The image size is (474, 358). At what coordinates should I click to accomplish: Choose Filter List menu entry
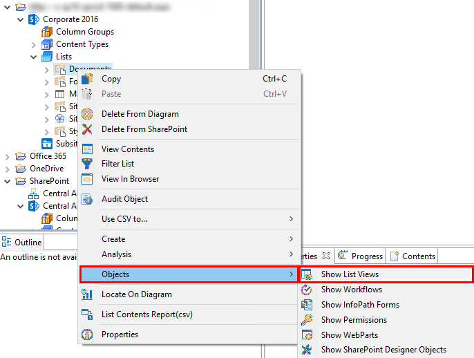click(x=189, y=164)
